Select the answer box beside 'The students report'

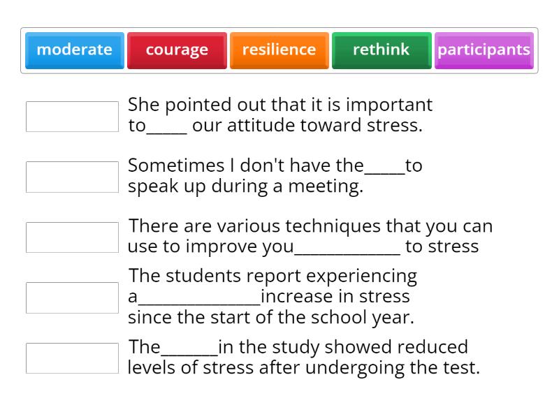pos(73,297)
